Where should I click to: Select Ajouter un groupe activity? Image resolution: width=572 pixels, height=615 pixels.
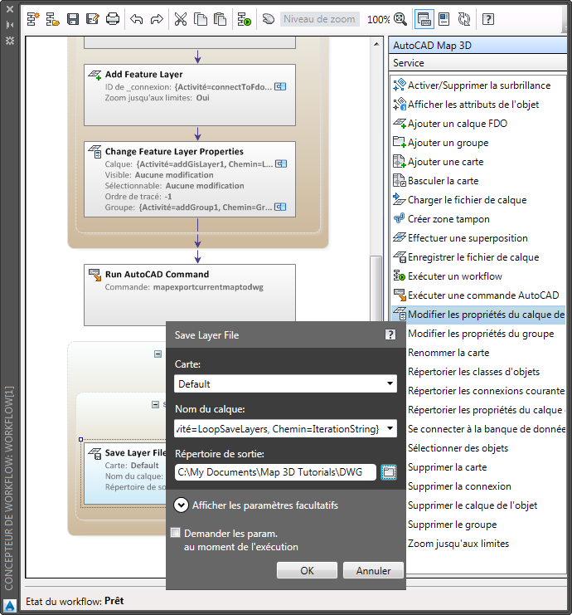click(478, 143)
